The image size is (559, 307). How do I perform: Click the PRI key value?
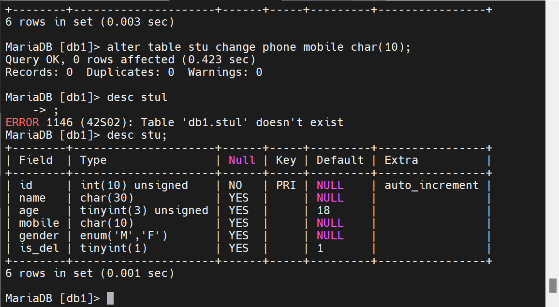286,186
